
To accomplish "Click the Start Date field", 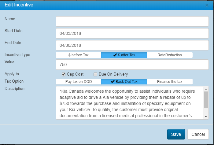I will pos(132,33).
